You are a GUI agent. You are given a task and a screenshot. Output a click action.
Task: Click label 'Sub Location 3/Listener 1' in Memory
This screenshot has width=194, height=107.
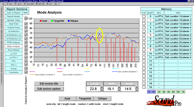tap(178, 46)
